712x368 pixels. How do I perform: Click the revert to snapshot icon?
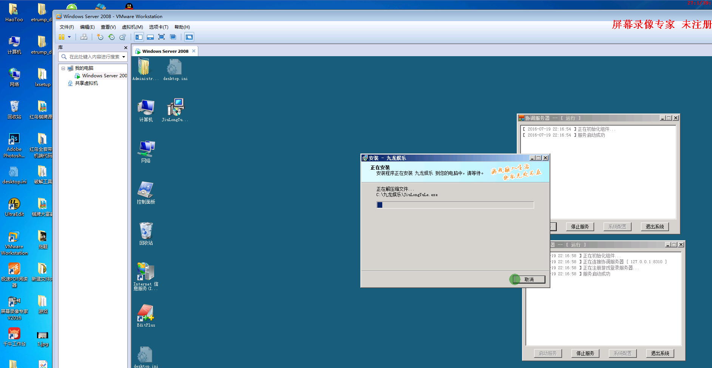click(111, 37)
